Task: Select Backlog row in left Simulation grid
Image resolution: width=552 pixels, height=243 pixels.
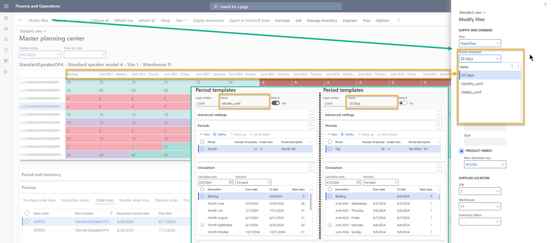Action: 202,196
